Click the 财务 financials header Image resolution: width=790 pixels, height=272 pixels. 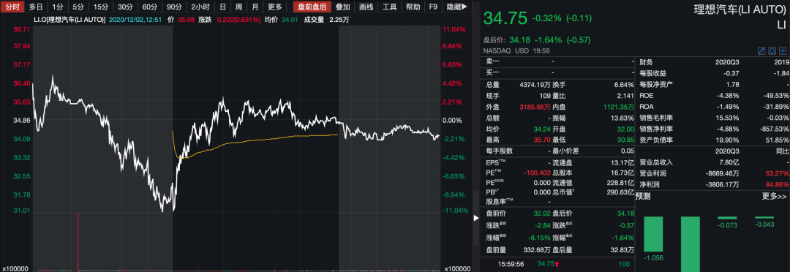[646, 62]
